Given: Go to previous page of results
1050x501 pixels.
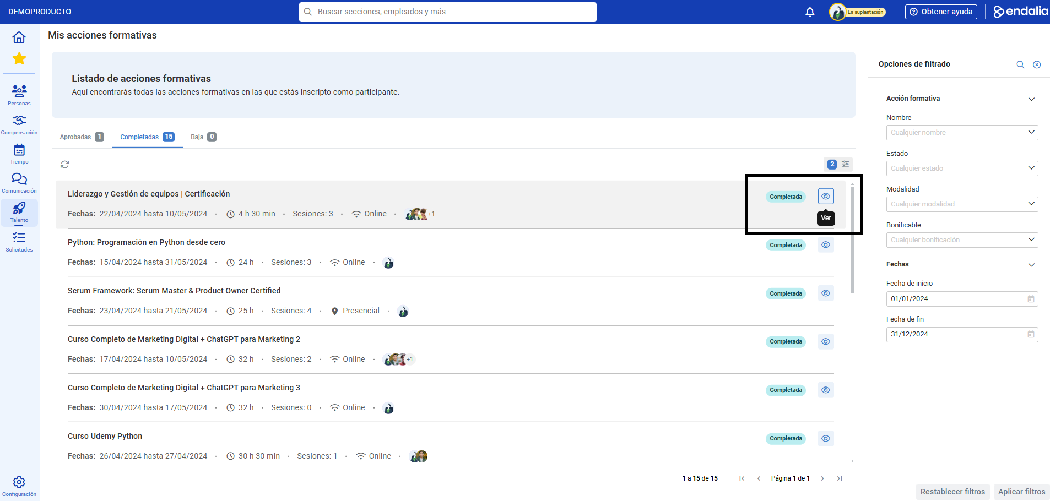Looking at the screenshot, I should point(759,478).
